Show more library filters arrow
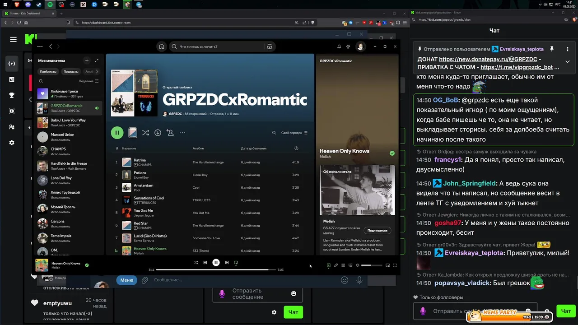The image size is (578, 325). click(x=98, y=71)
